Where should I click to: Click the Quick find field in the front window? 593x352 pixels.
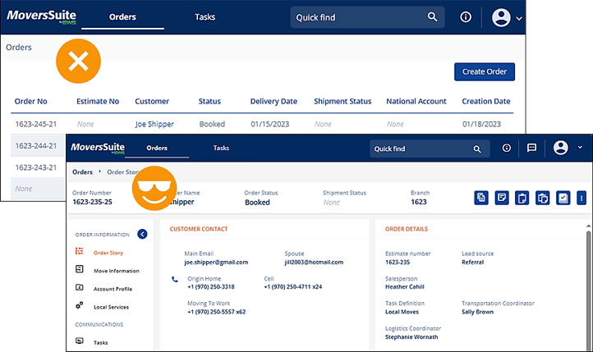(x=430, y=149)
